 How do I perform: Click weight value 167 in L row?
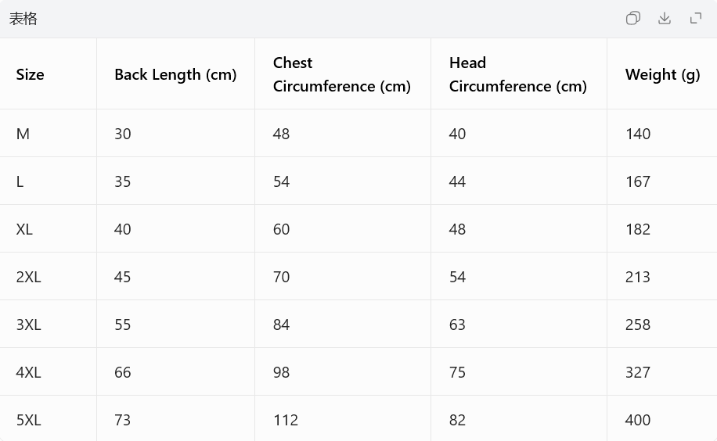[637, 181]
